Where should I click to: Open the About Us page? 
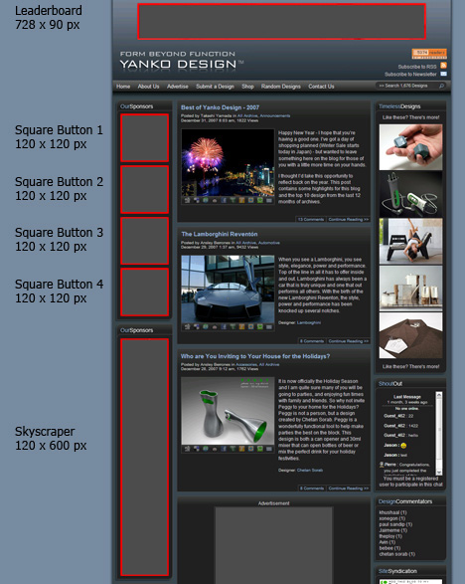(x=148, y=87)
